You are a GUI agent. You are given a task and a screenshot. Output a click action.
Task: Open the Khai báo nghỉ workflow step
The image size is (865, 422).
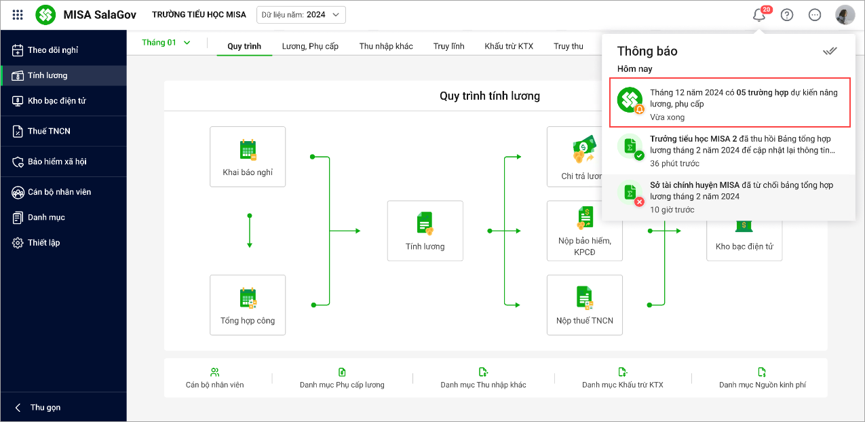point(248,156)
